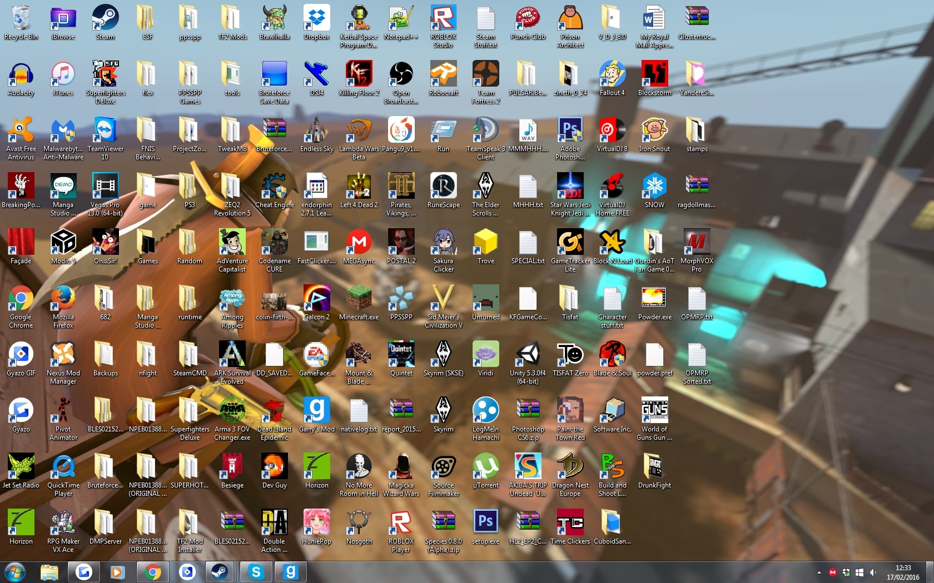The image size is (934, 583).
Task: Launch the Audacity desktop shortcut
Action: coord(21,79)
